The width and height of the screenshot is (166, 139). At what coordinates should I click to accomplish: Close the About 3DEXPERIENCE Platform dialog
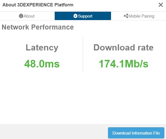pyautogui.click(x=161, y=5)
